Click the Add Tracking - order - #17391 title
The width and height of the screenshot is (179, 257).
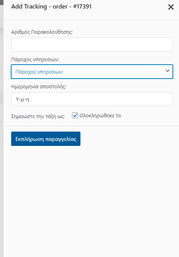51,7
